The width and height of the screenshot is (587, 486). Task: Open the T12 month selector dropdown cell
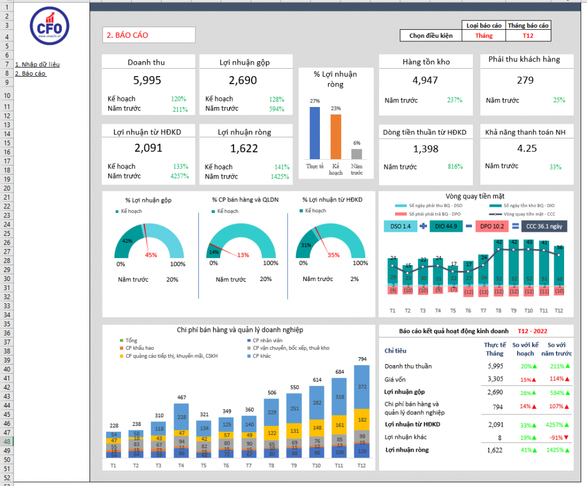coord(527,34)
